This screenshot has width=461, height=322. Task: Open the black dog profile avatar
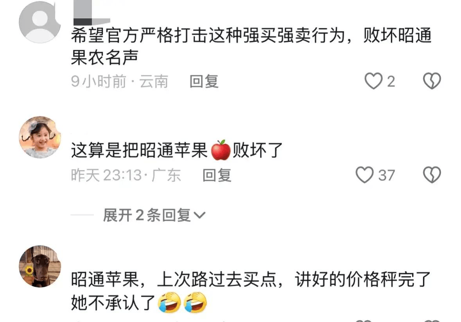(40, 266)
